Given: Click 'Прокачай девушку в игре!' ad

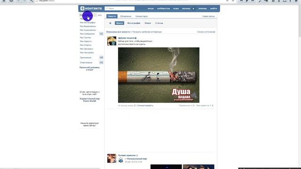Looking at the screenshot, I should tap(89, 69).
